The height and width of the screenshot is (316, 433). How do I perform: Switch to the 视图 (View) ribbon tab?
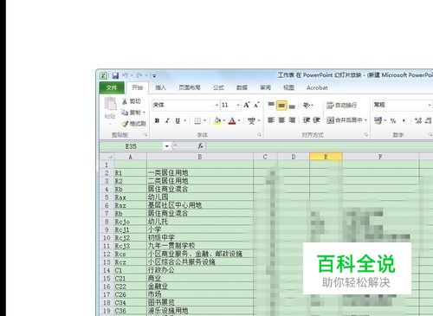pos(288,87)
